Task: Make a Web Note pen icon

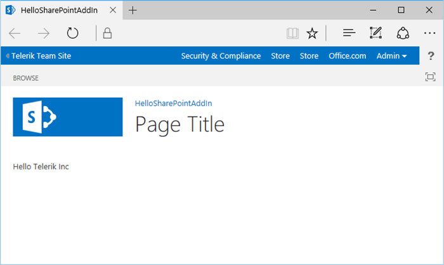Action: (x=375, y=33)
